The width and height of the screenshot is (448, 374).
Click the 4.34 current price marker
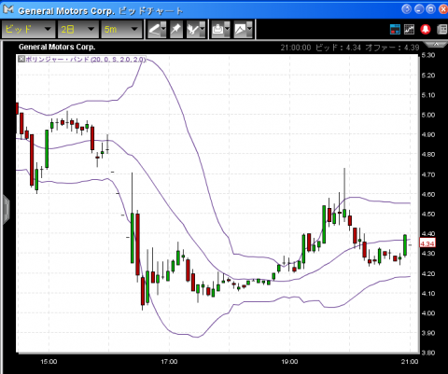(x=427, y=243)
